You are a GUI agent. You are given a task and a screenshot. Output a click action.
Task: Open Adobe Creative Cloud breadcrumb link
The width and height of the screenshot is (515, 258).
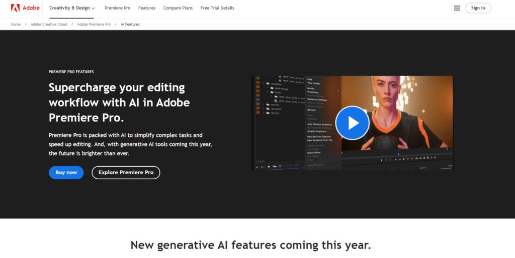click(49, 24)
